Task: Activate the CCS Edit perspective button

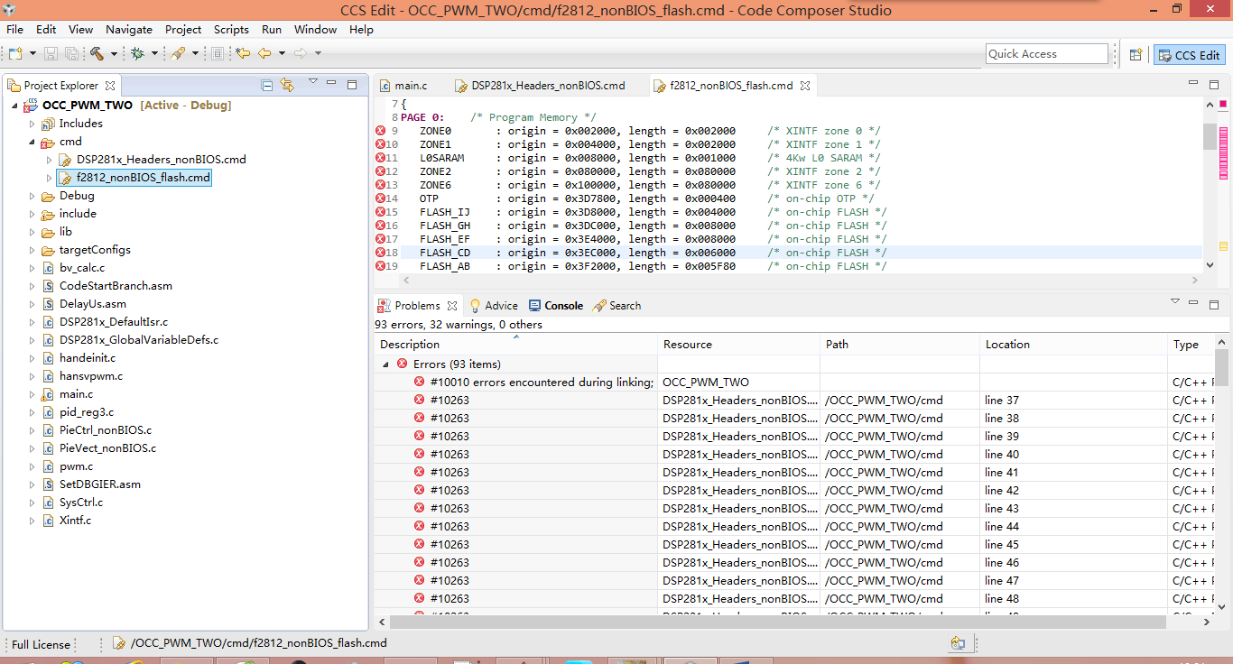Action: point(1189,55)
